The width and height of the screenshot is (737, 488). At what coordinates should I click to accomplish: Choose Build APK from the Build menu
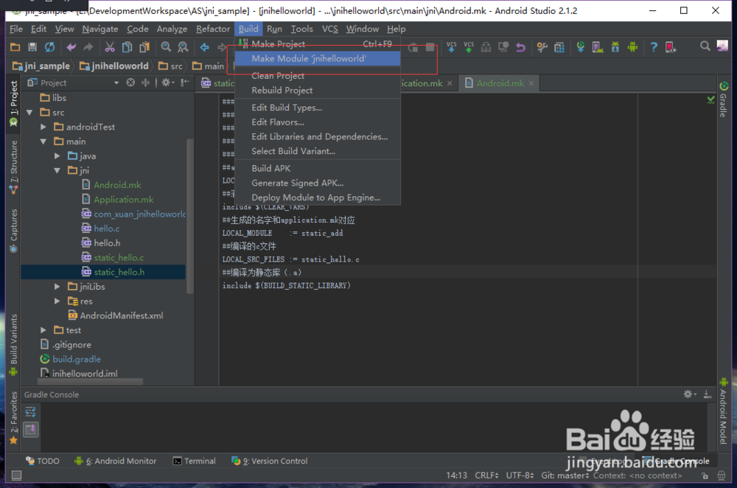(x=318, y=168)
